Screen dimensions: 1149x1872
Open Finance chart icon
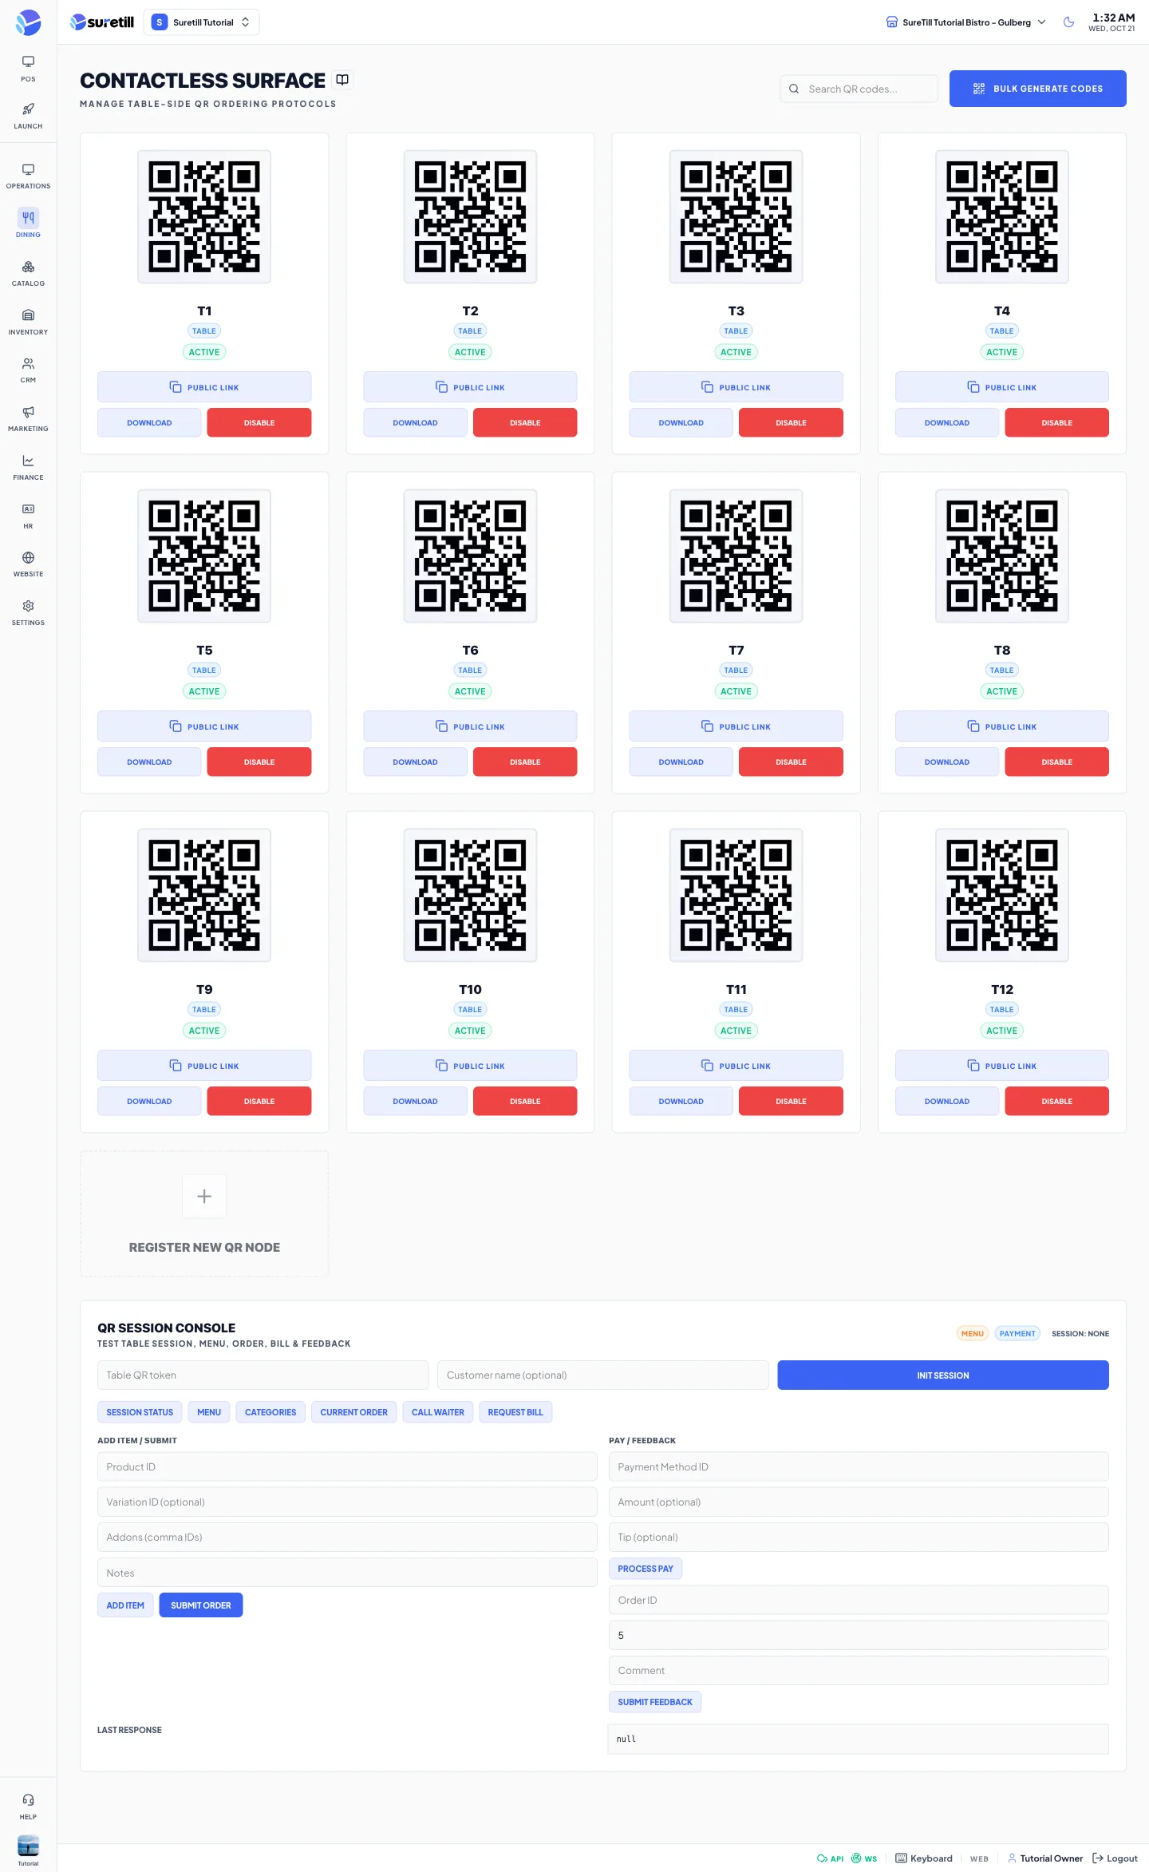[x=28, y=467]
